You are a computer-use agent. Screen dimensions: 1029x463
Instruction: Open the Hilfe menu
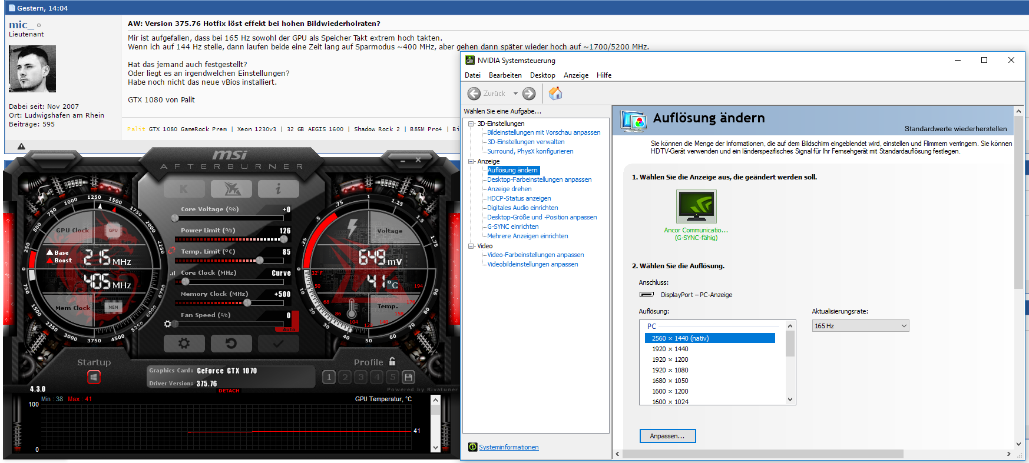point(604,75)
